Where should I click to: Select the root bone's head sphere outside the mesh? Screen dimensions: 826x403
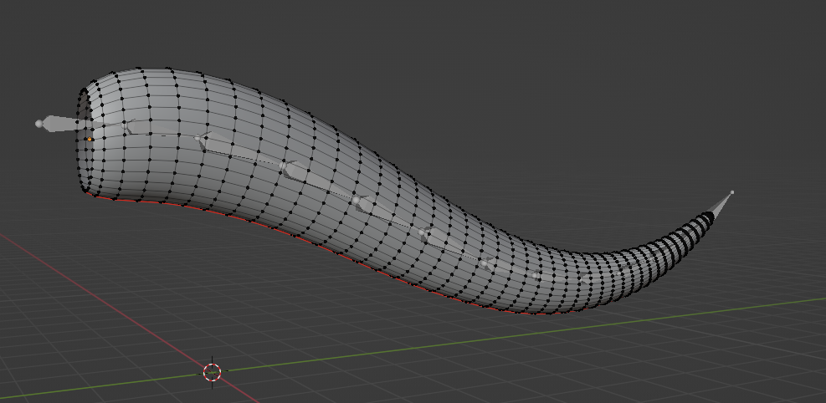click(39, 124)
